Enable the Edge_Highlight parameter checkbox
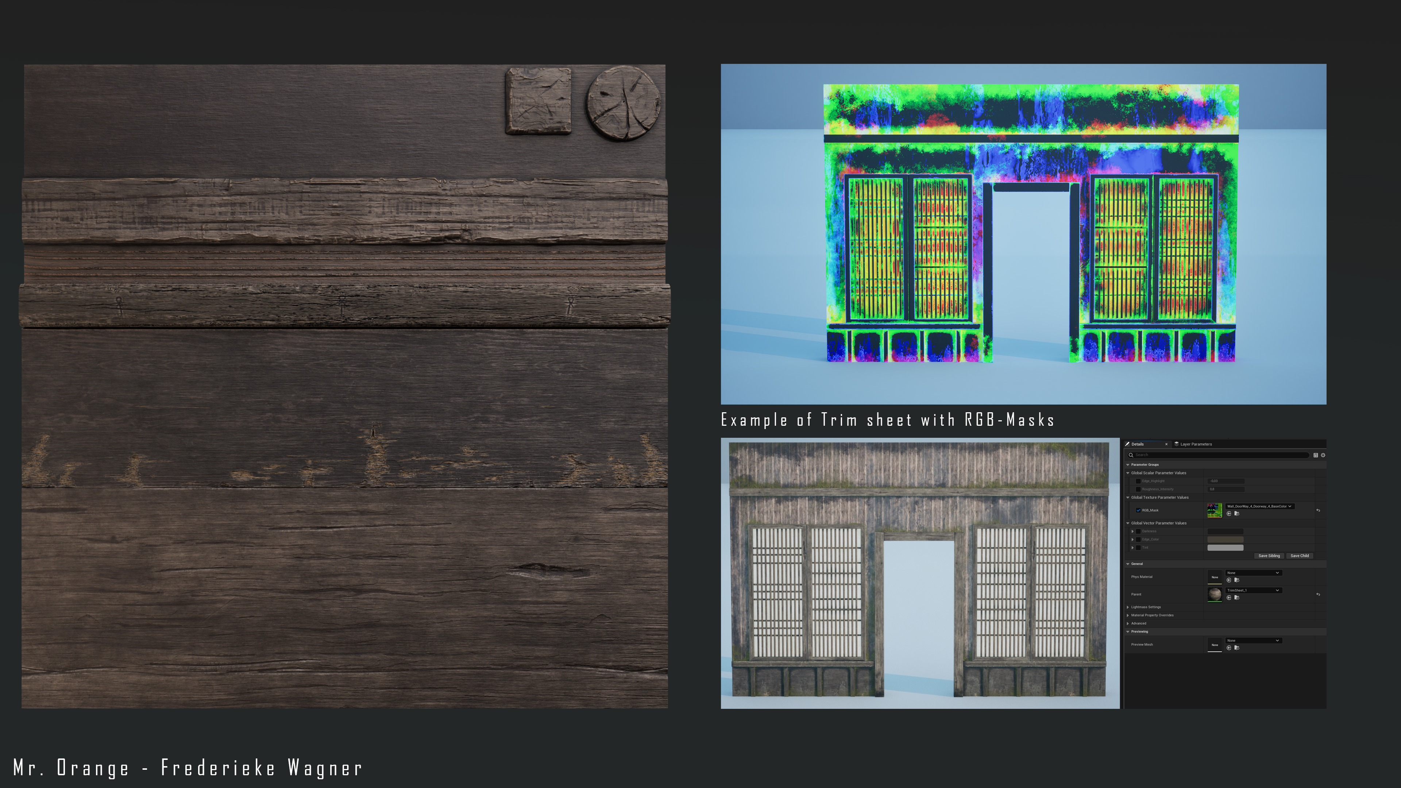Viewport: 1401px width, 788px height. coord(1138,481)
